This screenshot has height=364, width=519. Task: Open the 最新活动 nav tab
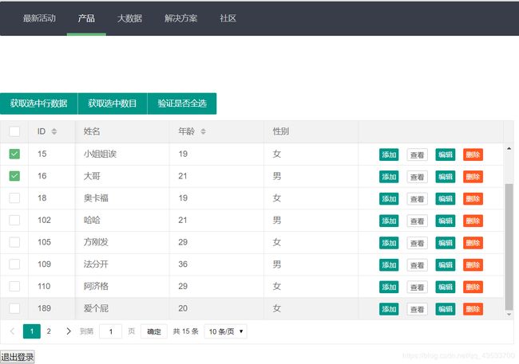pyautogui.click(x=39, y=18)
